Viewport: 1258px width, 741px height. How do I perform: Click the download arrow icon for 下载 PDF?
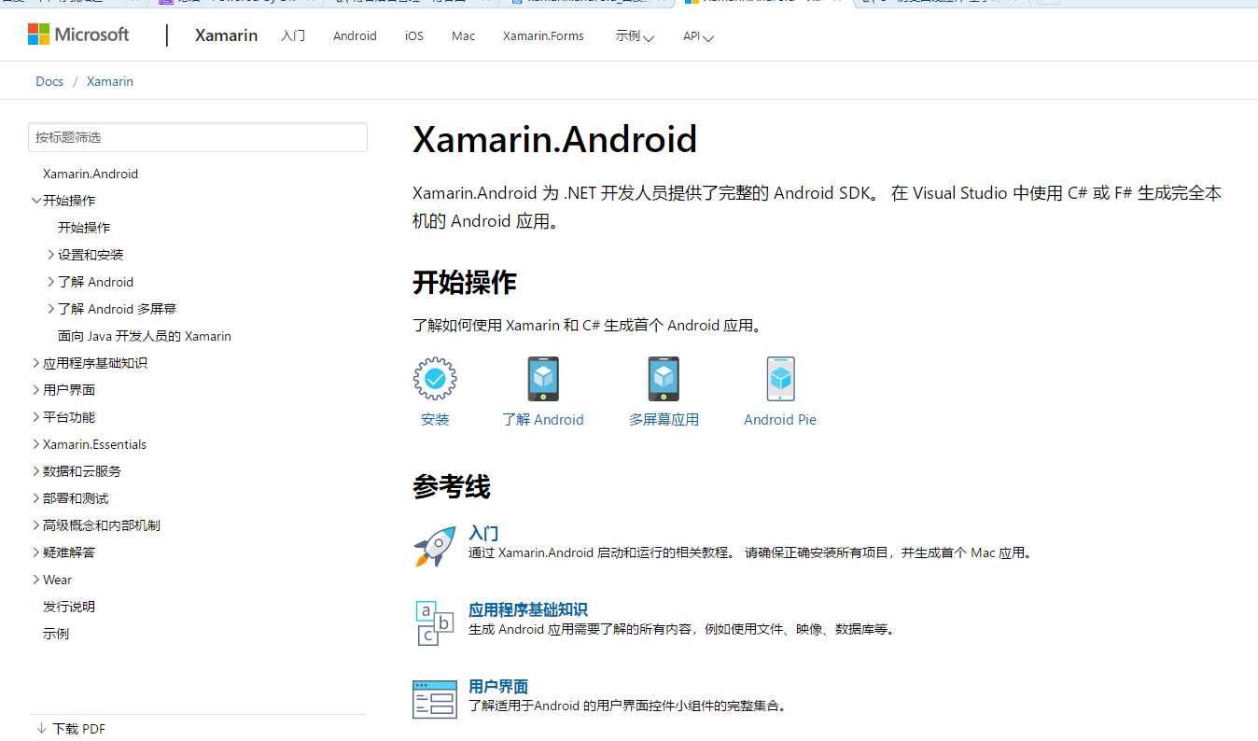[x=41, y=728]
